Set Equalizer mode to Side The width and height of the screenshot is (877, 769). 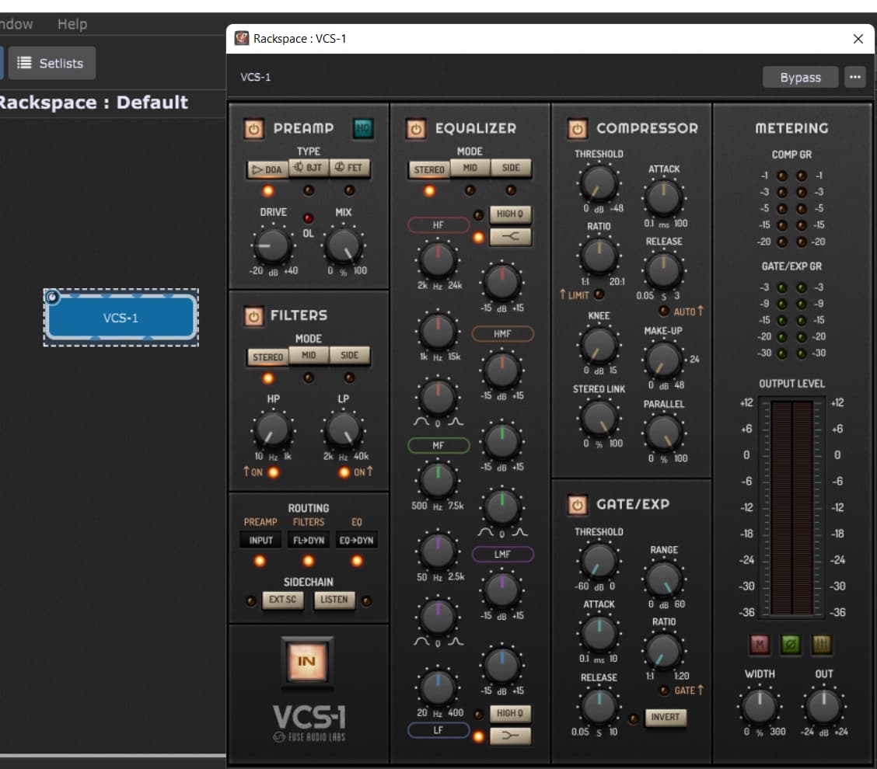[512, 168]
